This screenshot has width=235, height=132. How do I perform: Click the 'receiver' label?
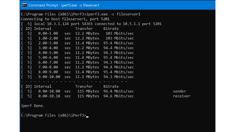click(x=182, y=96)
